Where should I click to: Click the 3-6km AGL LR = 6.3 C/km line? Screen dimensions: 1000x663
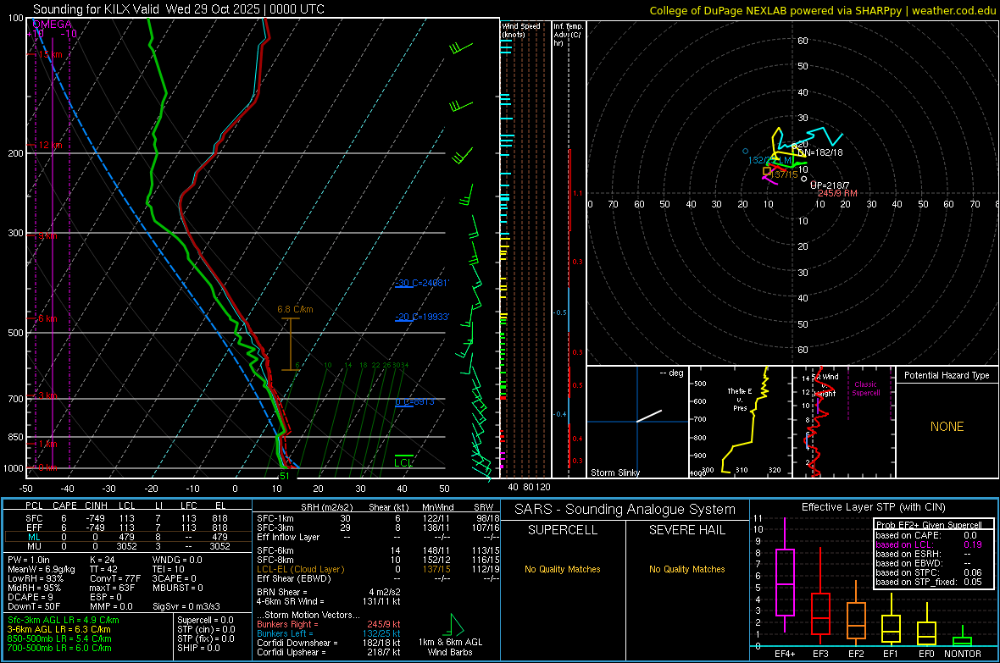point(58,630)
